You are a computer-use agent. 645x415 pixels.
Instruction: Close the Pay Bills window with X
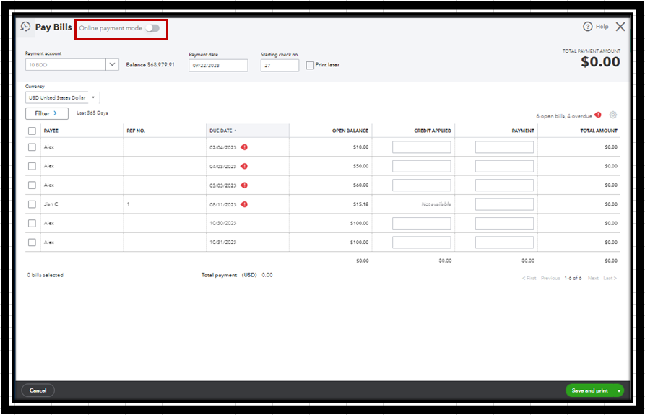pos(620,27)
